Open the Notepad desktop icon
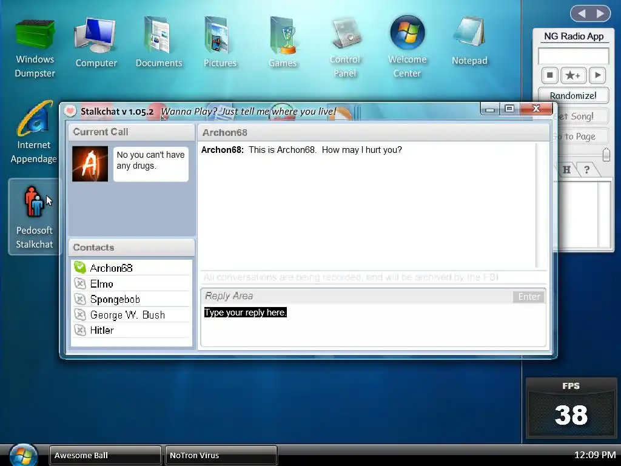621x466 pixels. coord(469,42)
